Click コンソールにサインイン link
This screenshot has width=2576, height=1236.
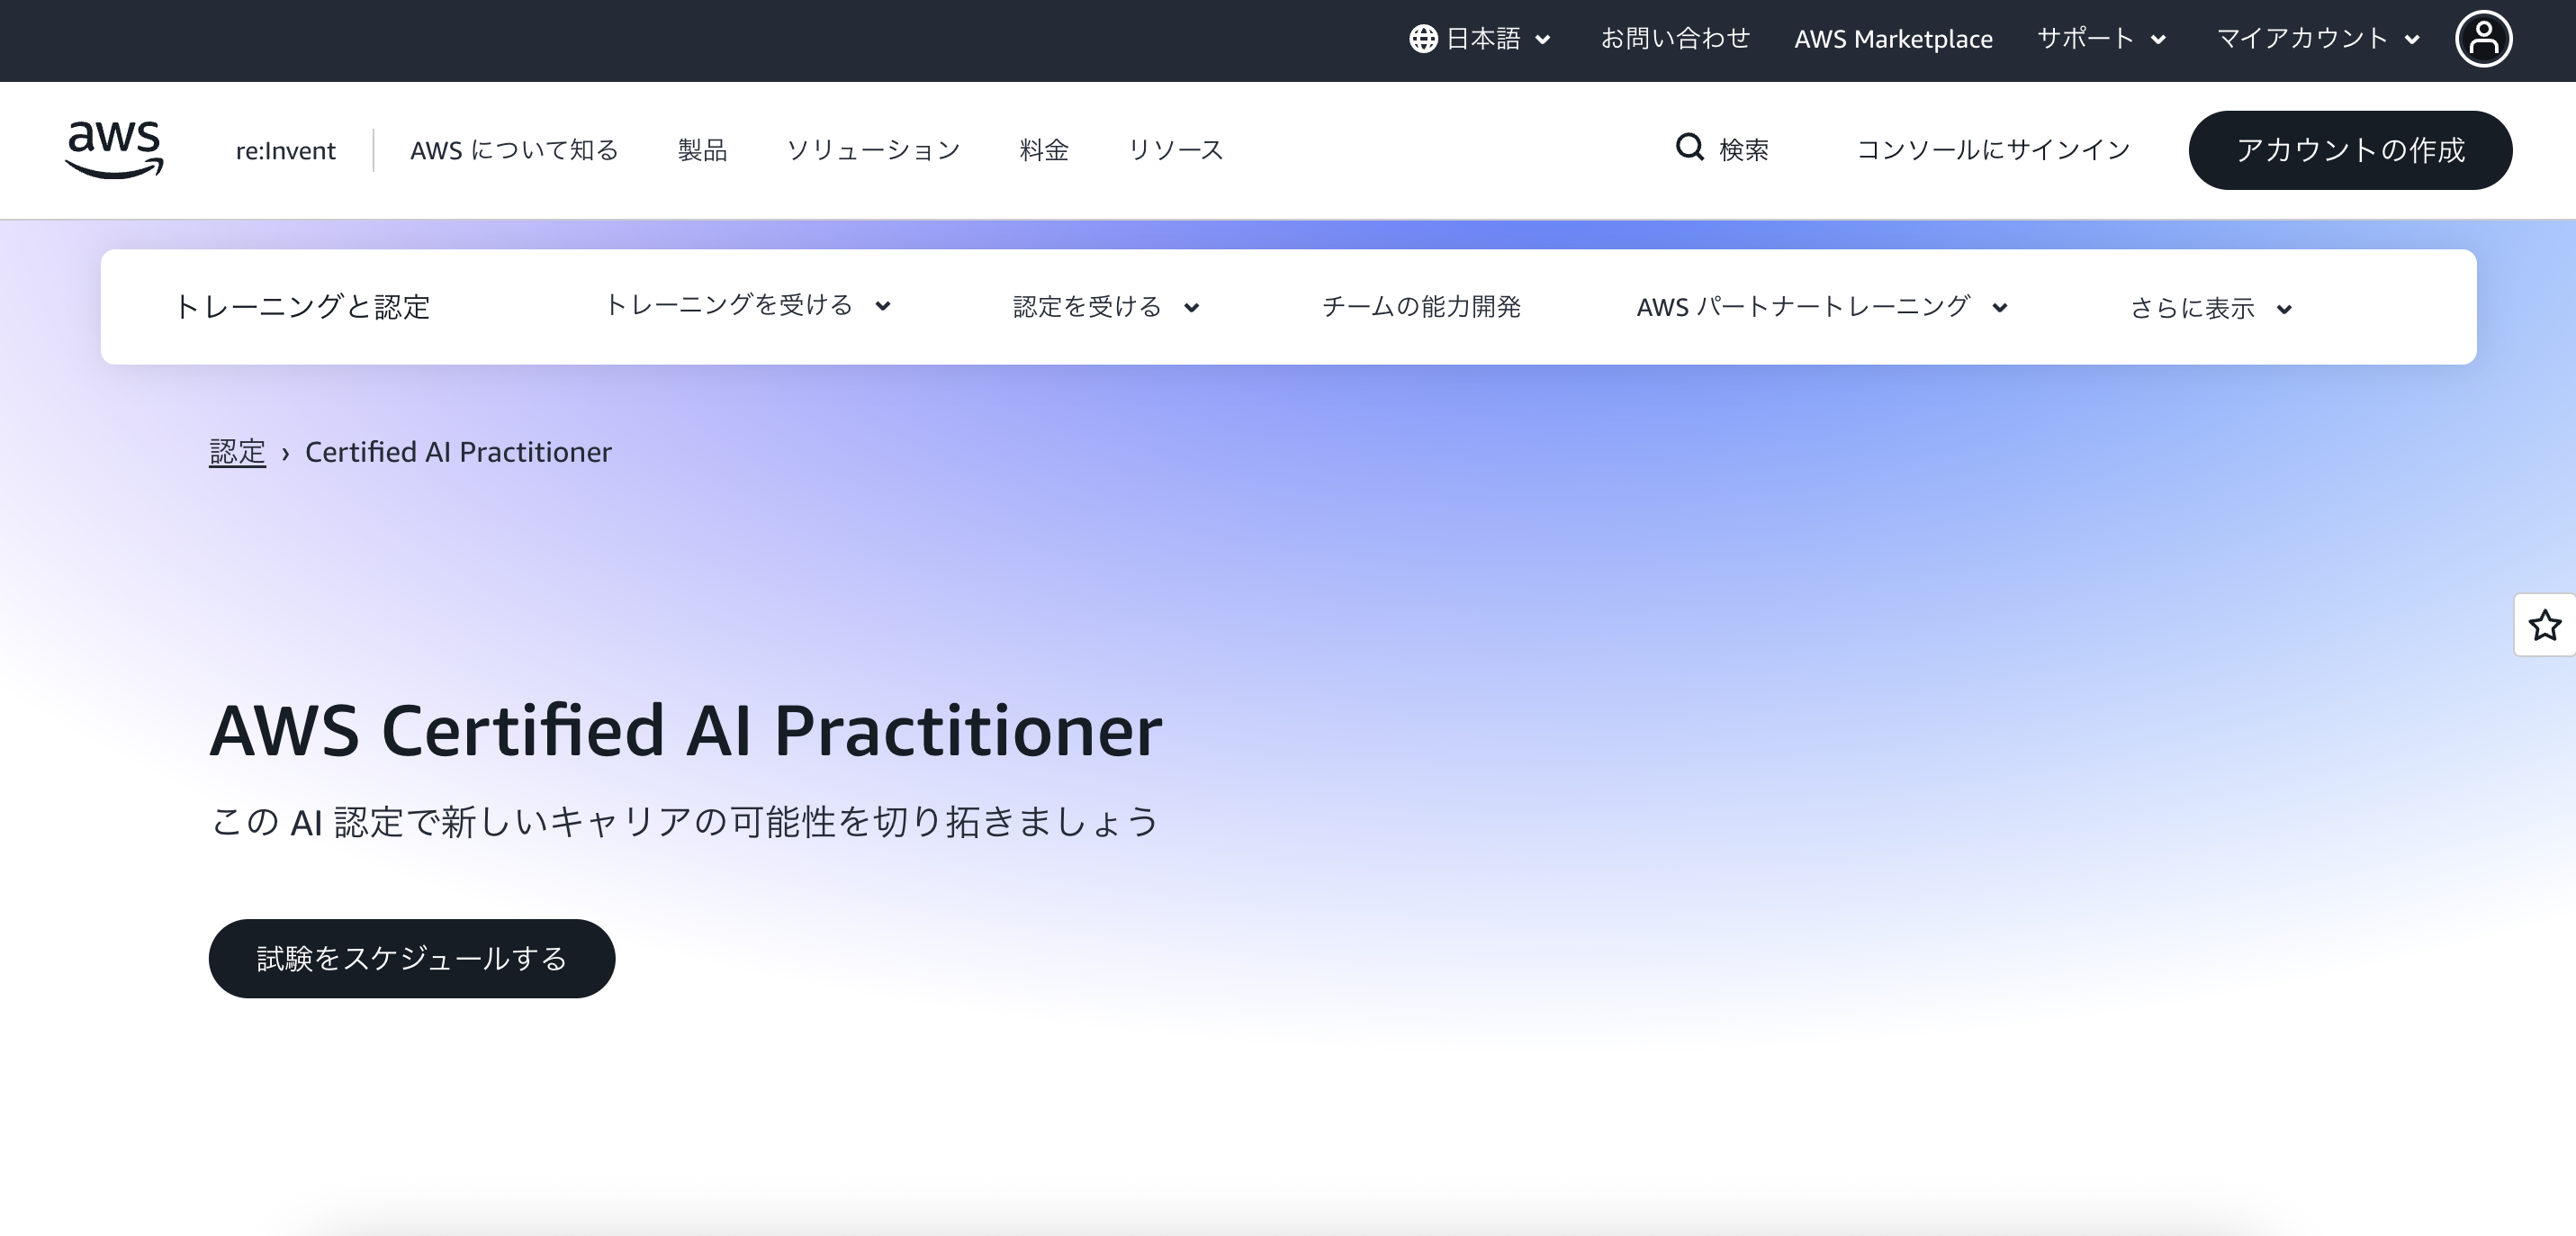[1993, 150]
